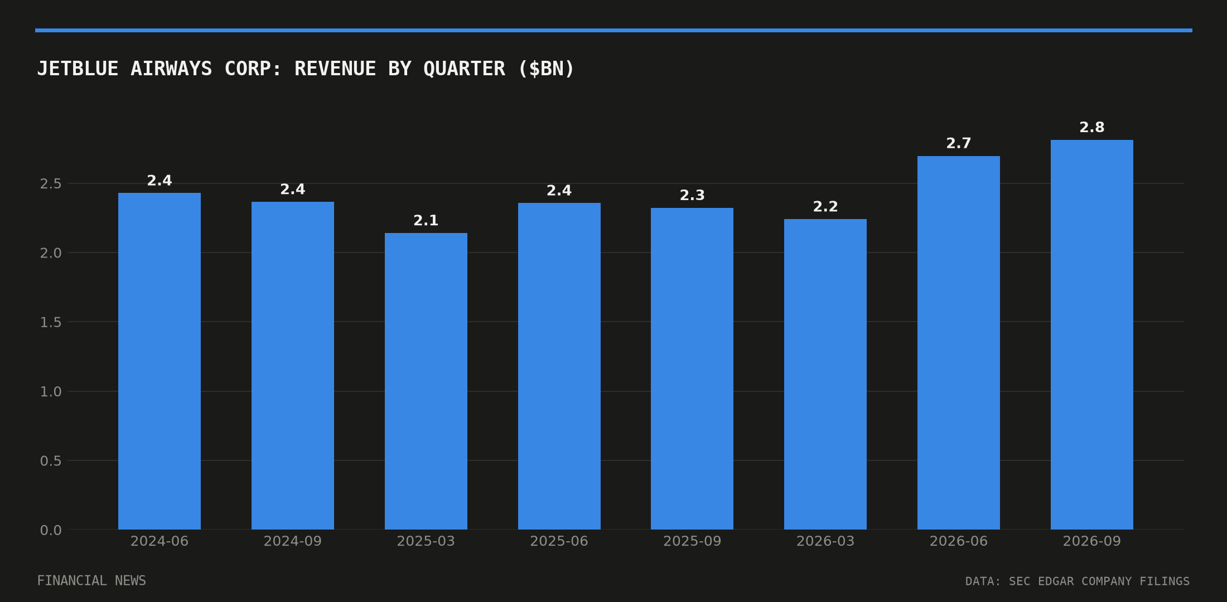Select the 2024-09 revenue bar

293,366
